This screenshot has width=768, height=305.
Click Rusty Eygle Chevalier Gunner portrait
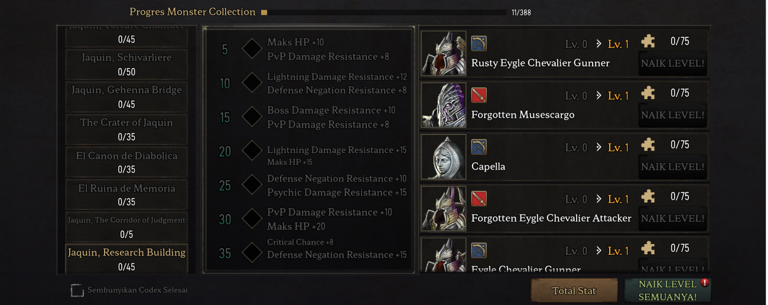click(x=444, y=54)
